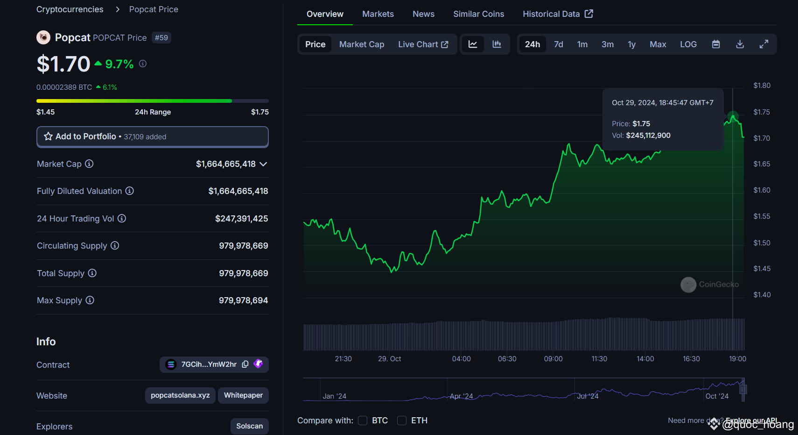The image size is (798, 435).
Task: Switch to the Similar Coins tab
Action: pos(478,14)
